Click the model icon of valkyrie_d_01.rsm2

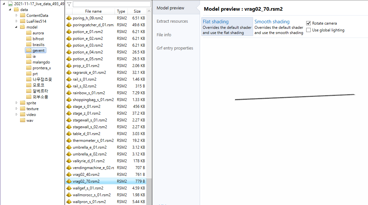(69, 161)
